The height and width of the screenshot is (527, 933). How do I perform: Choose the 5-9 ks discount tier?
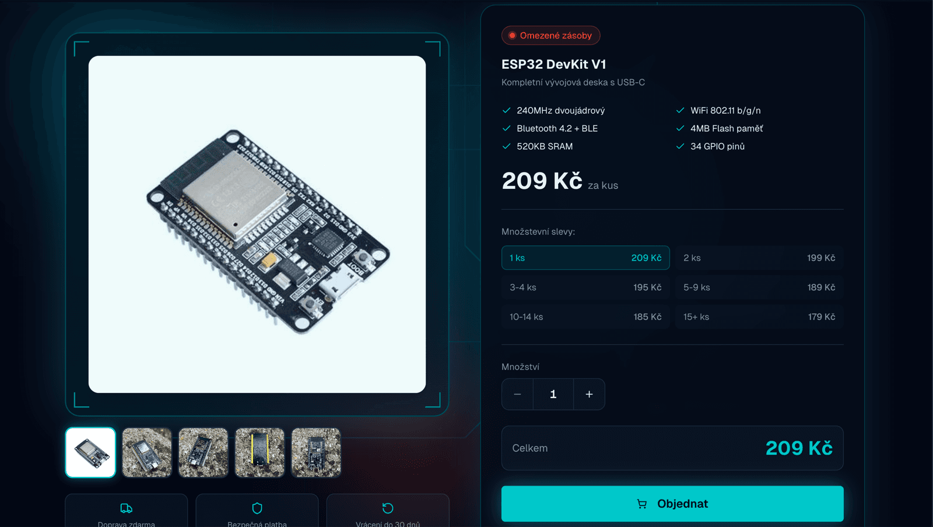pyautogui.click(x=759, y=287)
